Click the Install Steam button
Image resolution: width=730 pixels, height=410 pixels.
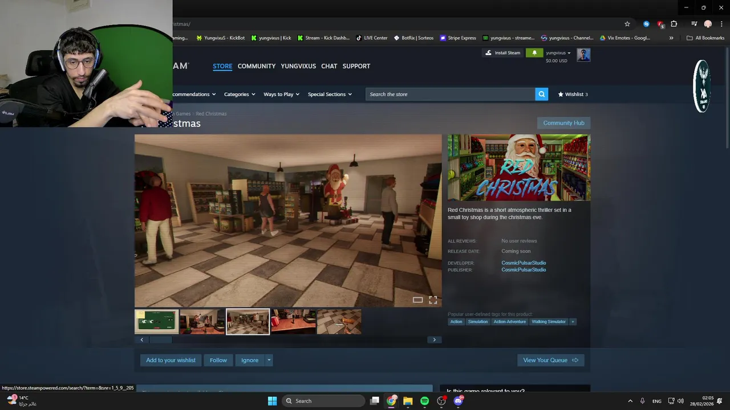click(x=502, y=53)
